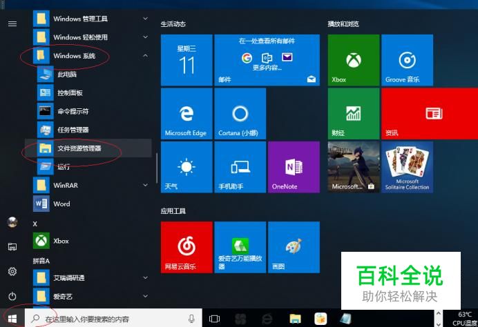
Task: Click the 生活动态 group title
Action: pyautogui.click(x=173, y=23)
